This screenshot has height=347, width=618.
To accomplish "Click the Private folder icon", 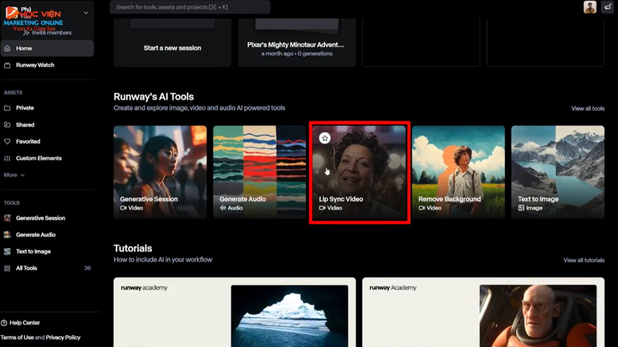I will (7, 108).
